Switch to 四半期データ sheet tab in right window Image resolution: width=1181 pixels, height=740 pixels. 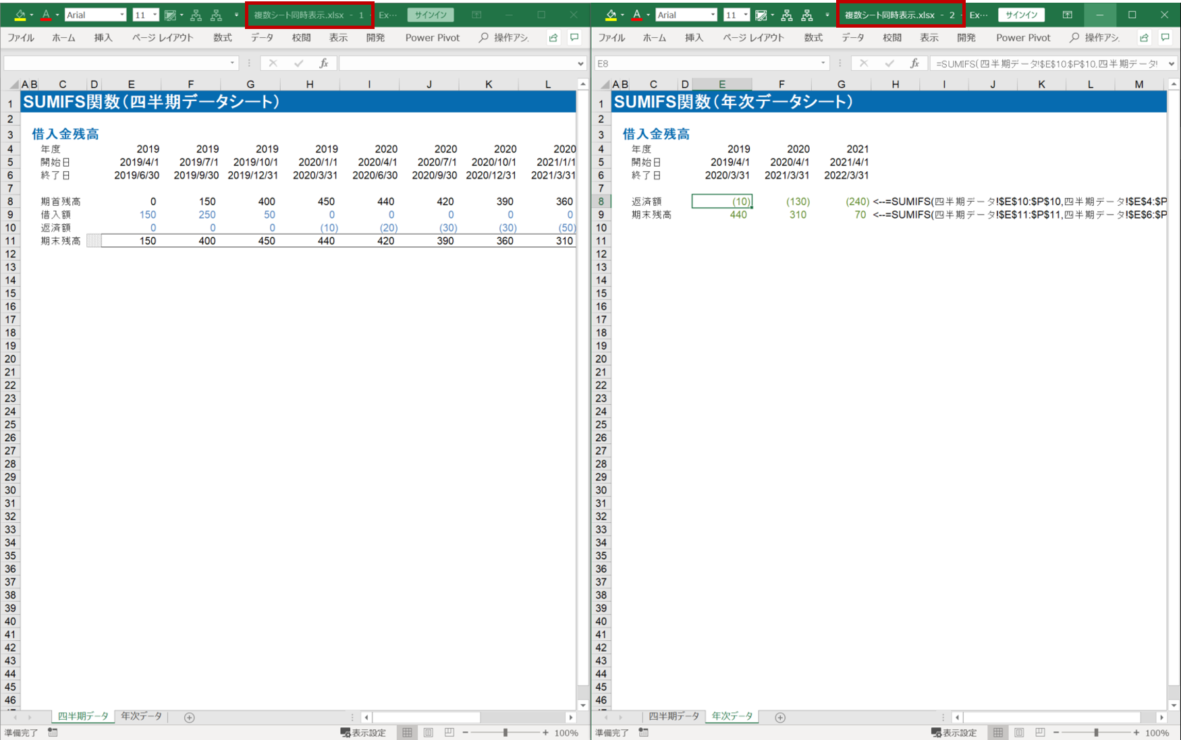[673, 716]
